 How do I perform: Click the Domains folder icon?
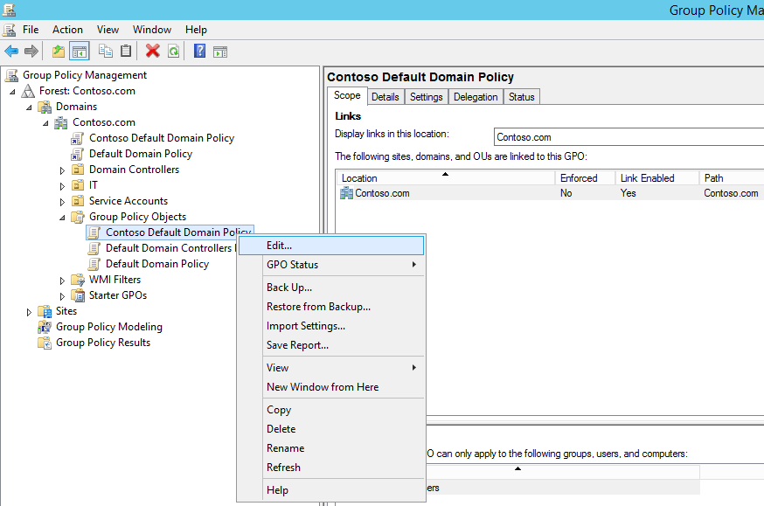(45, 107)
